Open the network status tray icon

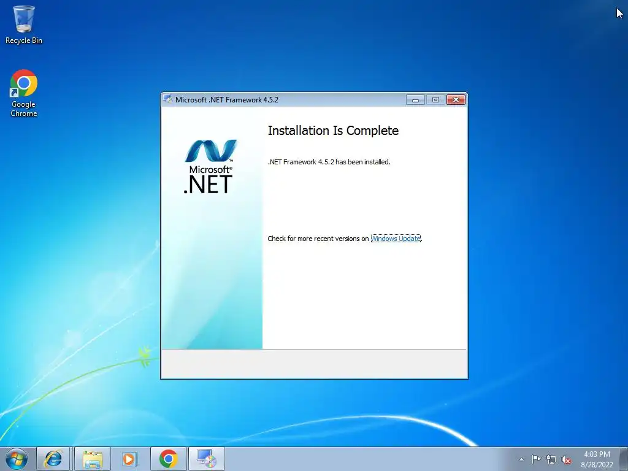pos(551,459)
